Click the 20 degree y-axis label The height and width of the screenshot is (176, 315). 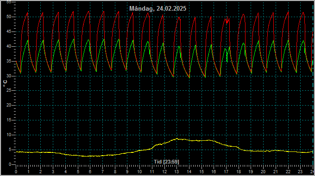tap(9, 105)
